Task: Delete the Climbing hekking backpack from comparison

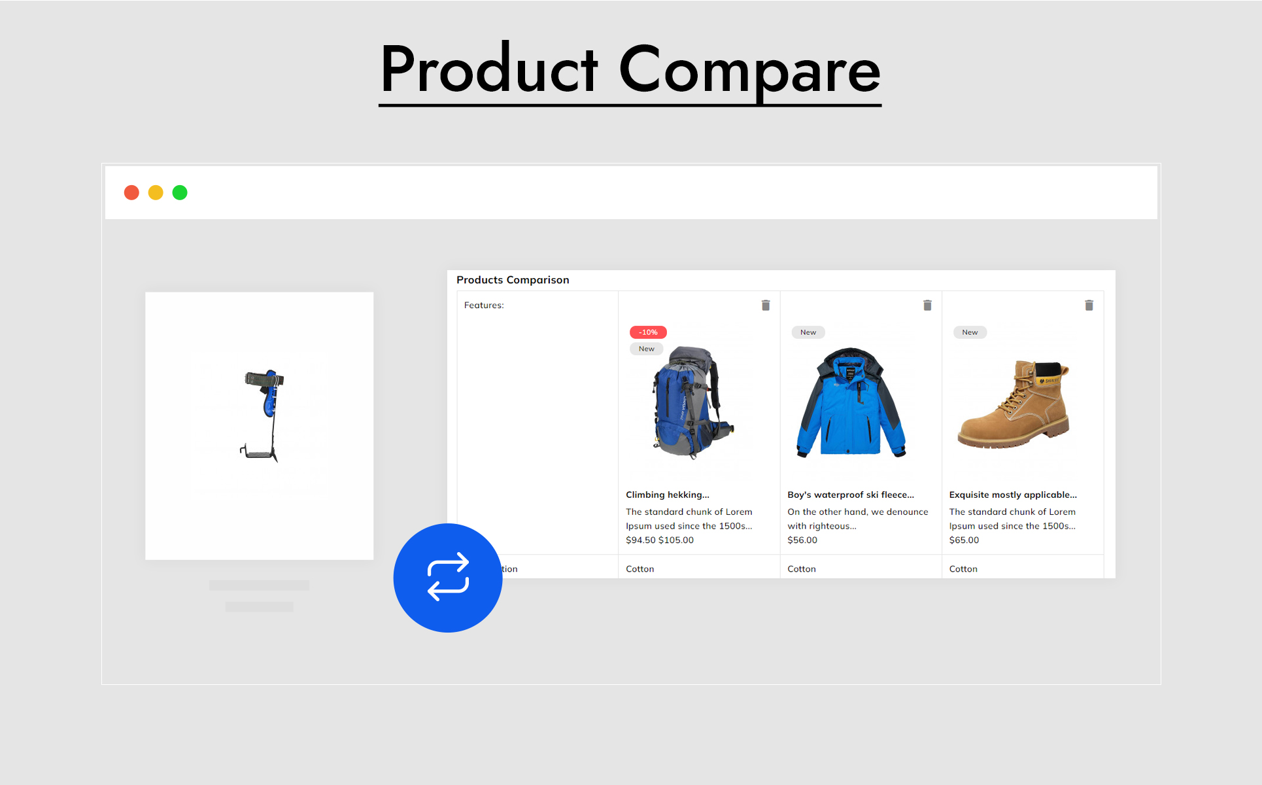Action: click(x=766, y=305)
